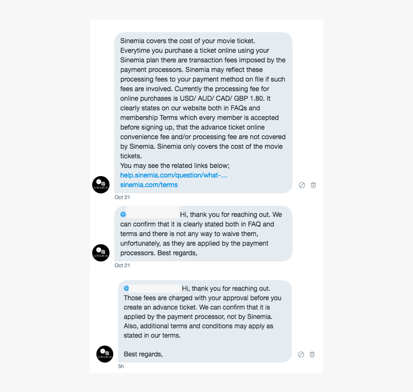Select the trash icon on the bottom message
Image resolution: width=413 pixels, height=392 pixels.
(x=312, y=354)
